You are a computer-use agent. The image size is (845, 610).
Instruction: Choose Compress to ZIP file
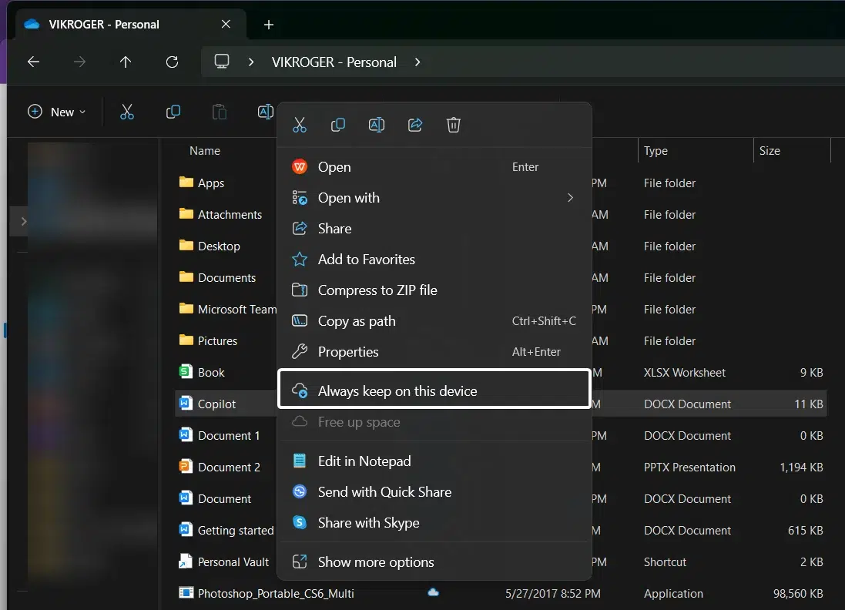click(377, 290)
